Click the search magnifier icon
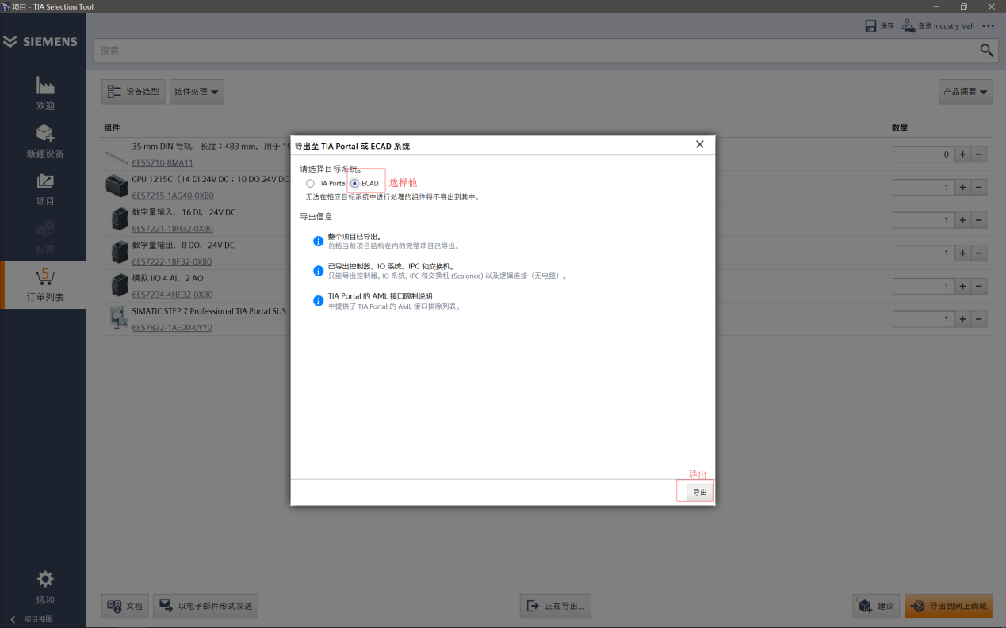Screen dimensions: 1006x628 pos(986,50)
